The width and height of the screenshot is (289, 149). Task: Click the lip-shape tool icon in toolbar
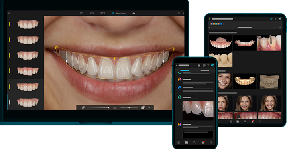[92, 13]
